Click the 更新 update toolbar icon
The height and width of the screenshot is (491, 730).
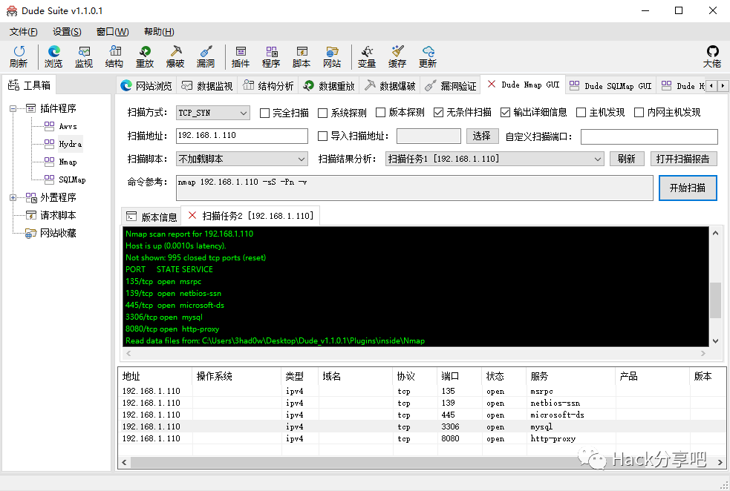428,56
